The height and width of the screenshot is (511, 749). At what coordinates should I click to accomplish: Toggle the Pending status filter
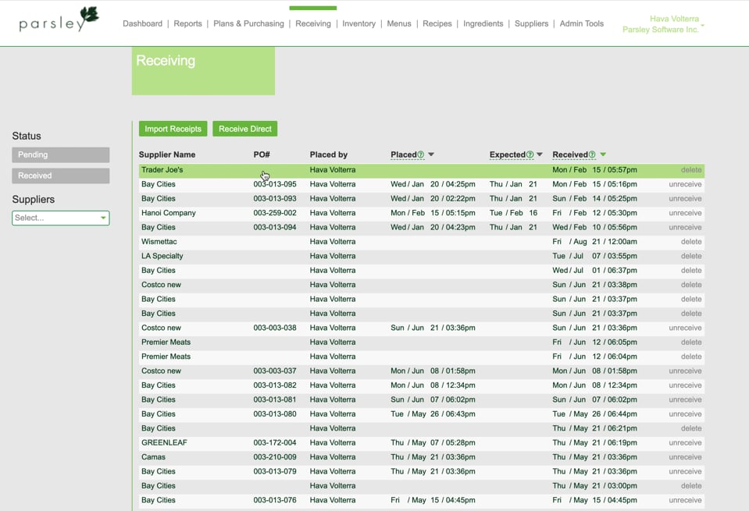point(60,154)
